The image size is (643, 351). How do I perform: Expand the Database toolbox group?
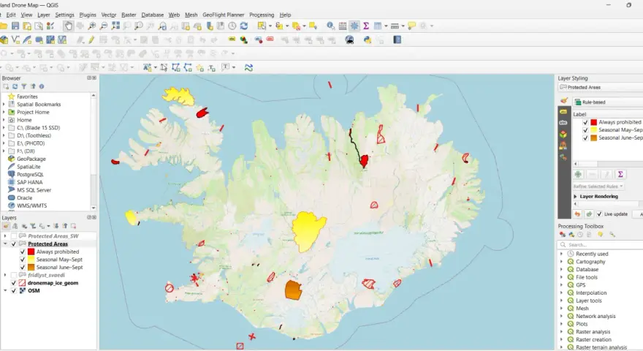click(x=561, y=269)
